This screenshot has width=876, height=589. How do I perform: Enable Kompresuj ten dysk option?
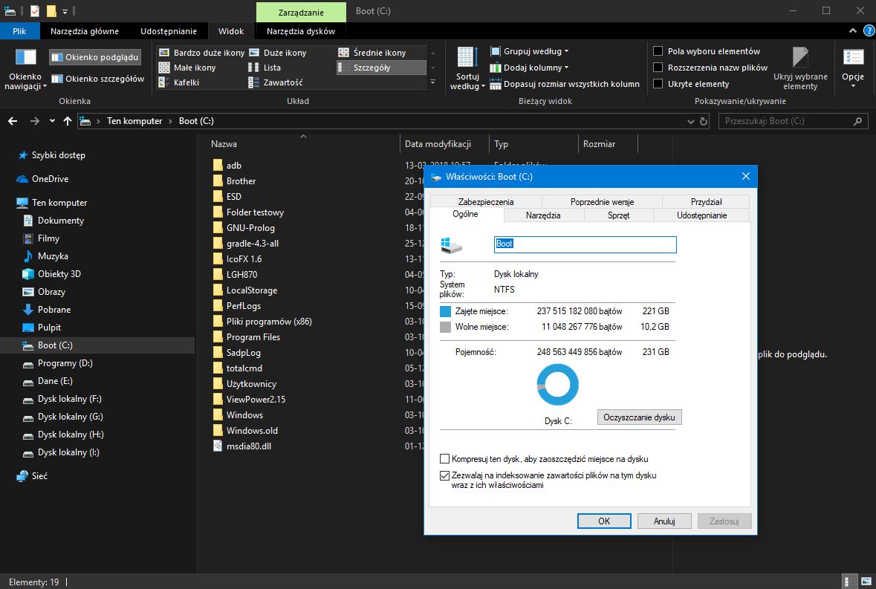click(445, 459)
